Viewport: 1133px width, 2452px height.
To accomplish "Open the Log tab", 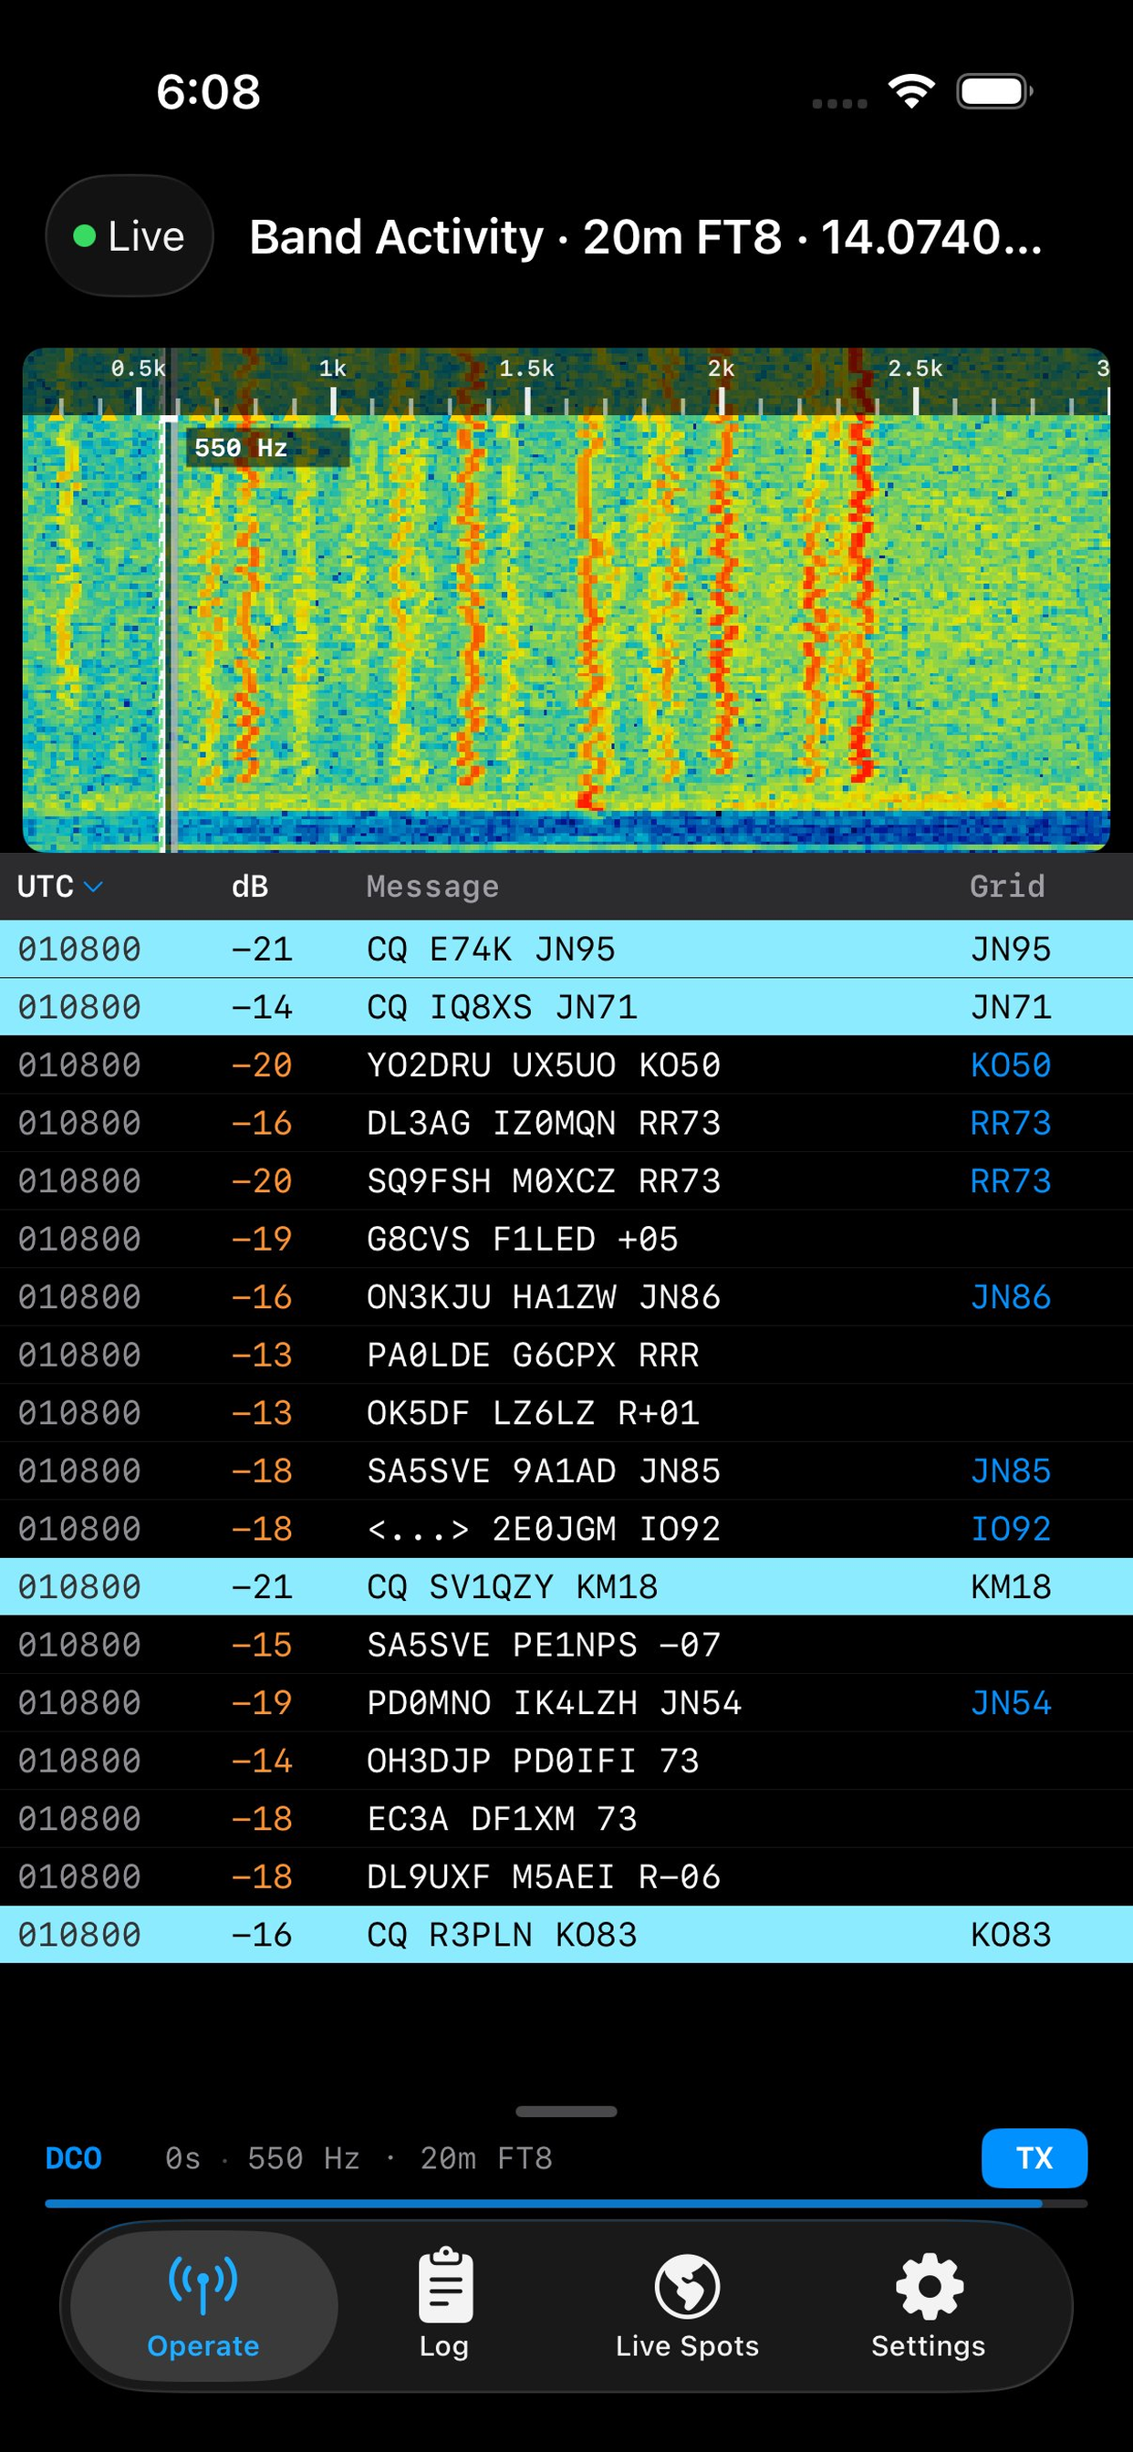I will pyautogui.click(x=444, y=2304).
